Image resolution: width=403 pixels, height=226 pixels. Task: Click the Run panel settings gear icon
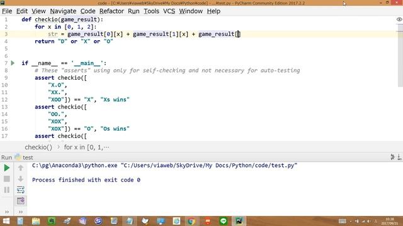[x=392, y=157]
